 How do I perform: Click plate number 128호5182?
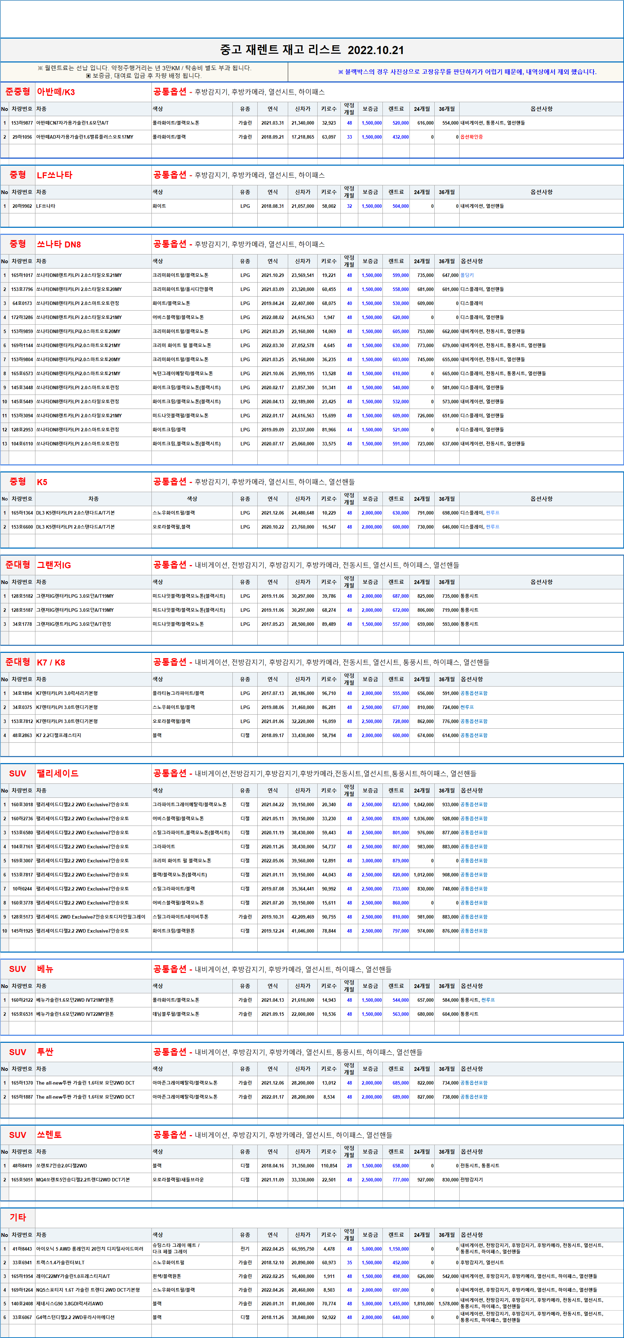click(22, 596)
